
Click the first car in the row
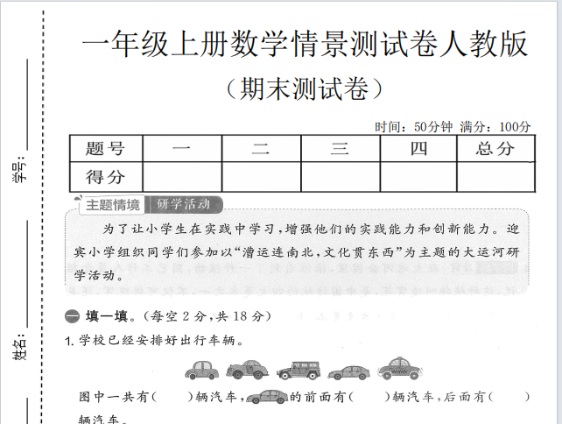click(202, 371)
